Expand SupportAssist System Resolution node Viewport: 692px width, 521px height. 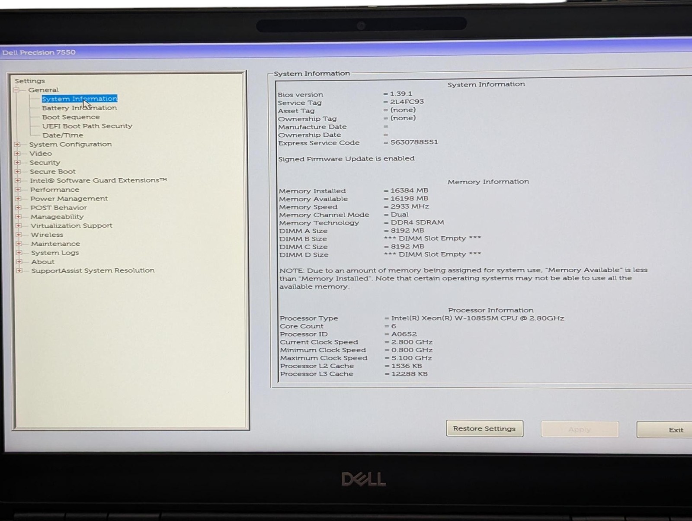19,270
